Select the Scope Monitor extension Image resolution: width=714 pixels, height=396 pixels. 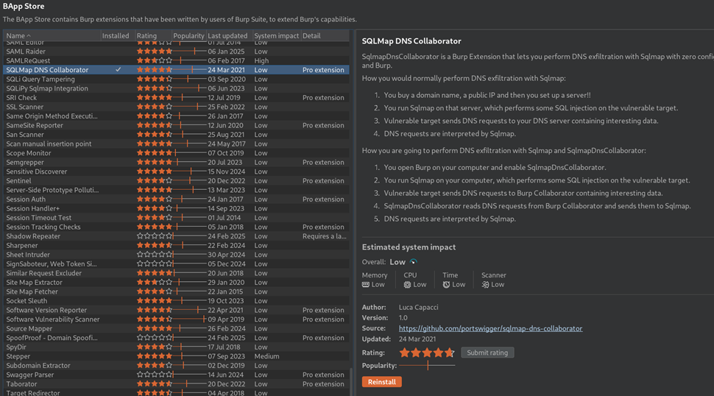[x=176, y=153]
